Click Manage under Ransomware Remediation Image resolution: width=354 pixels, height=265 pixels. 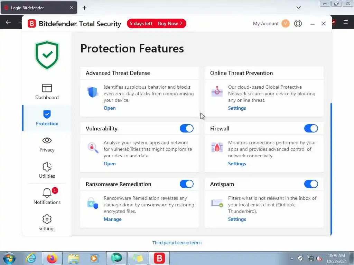pos(112,219)
